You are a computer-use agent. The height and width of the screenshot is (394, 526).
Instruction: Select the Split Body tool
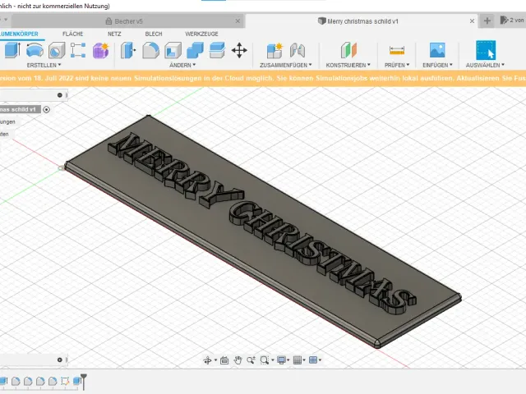pyautogui.click(x=217, y=51)
